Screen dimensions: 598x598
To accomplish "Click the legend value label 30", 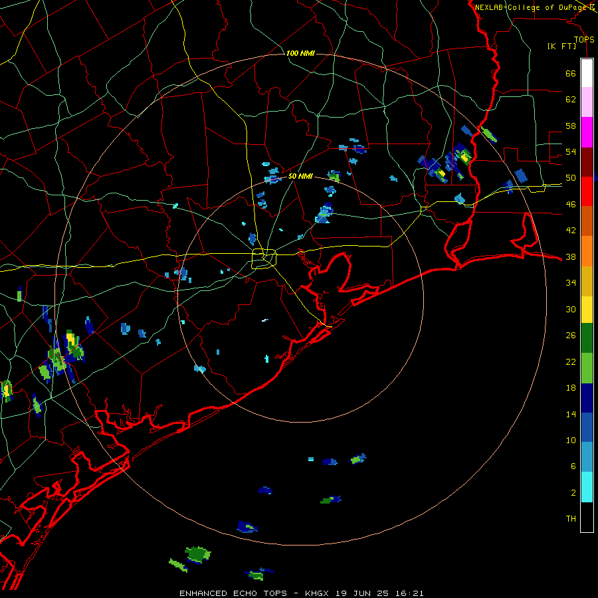I will [x=571, y=309].
